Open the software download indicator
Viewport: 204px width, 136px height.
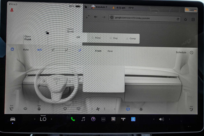coord(113,8)
